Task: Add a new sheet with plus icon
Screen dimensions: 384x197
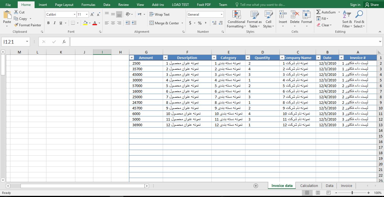Action: 256,186
